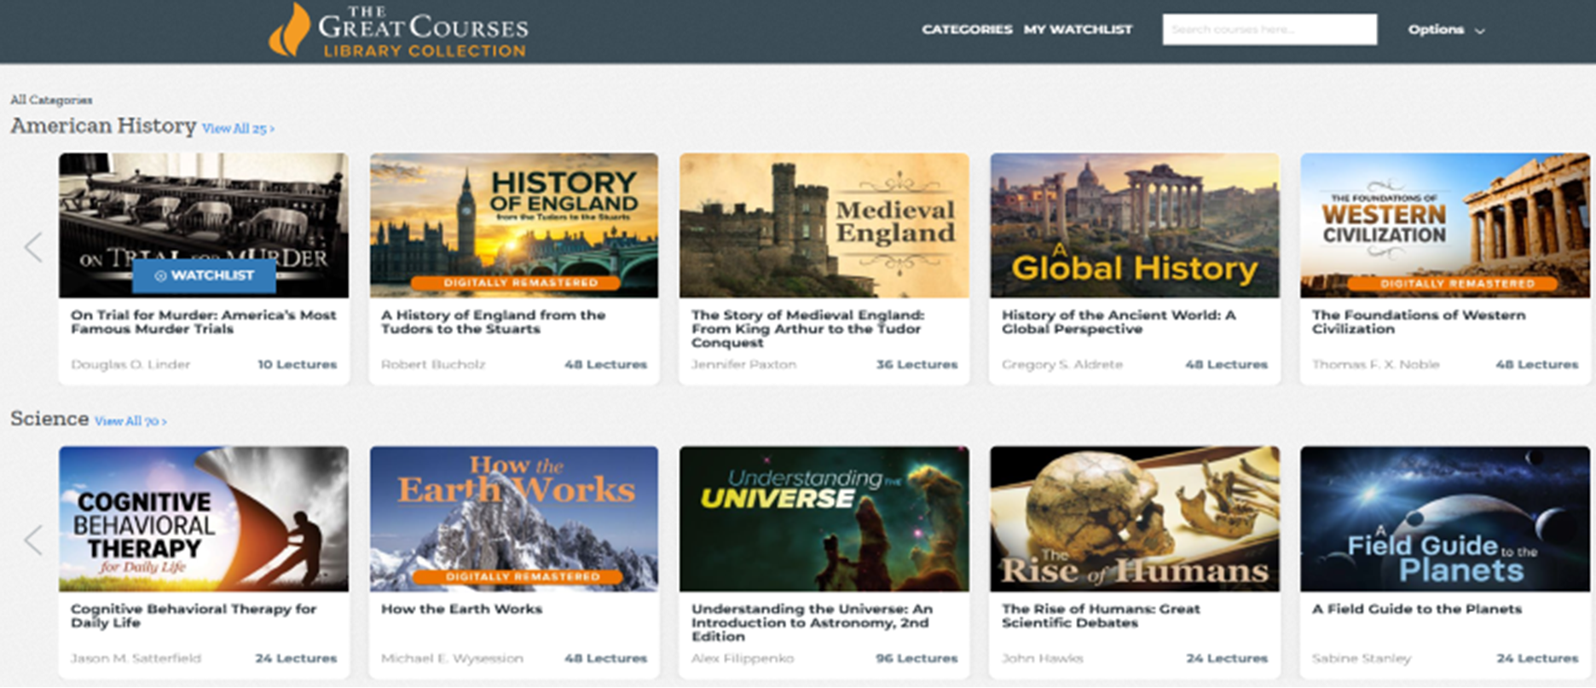Go to All Categories breadcrumb
This screenshot has width=1596, height=688.
[x=51, y=100]
